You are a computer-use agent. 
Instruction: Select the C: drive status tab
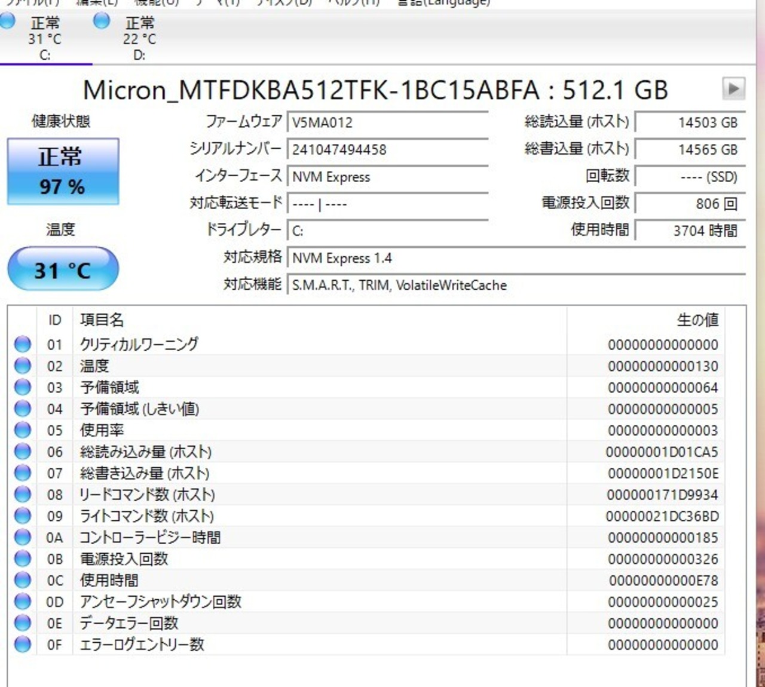tap(45, 37)
